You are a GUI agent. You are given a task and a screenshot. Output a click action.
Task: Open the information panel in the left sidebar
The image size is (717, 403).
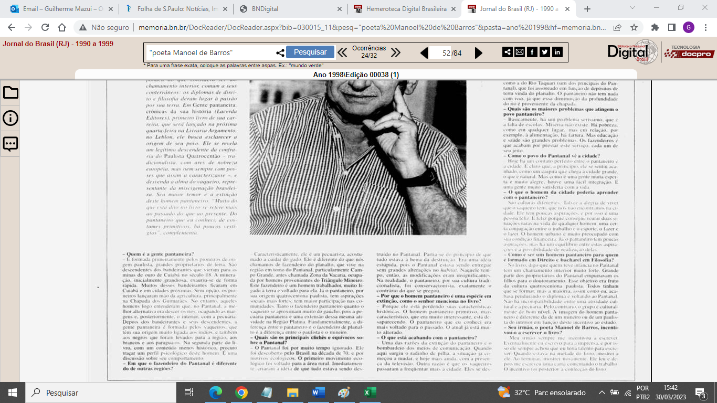[10, 118]
